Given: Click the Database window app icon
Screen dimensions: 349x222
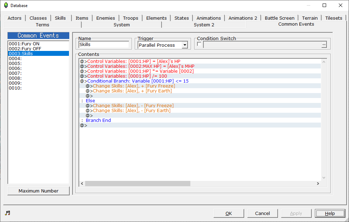Looking at the screenshot, I should [6, 5].
